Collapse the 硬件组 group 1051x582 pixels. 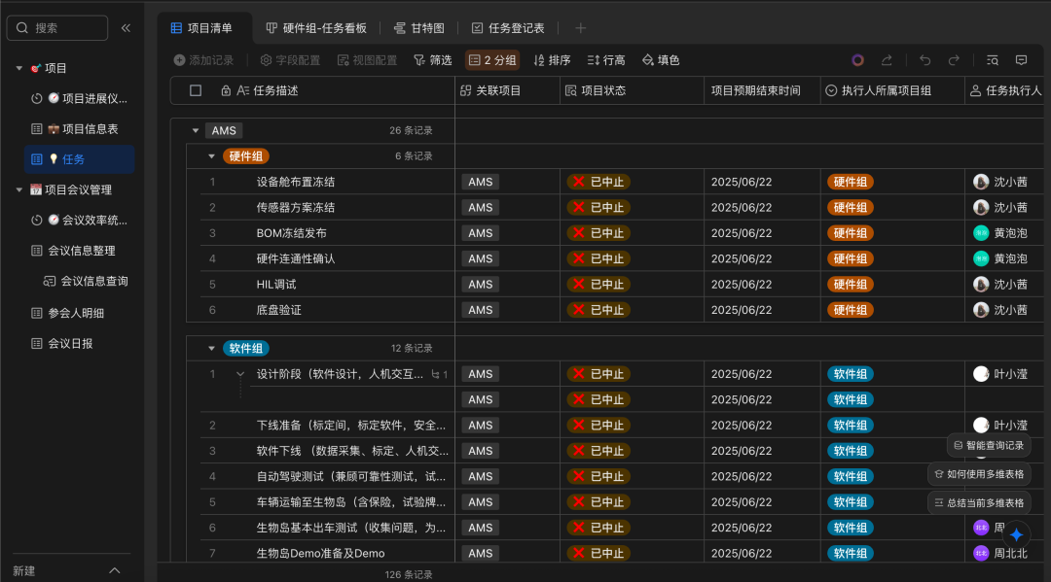pyautogui.click(x=211, y=156)
